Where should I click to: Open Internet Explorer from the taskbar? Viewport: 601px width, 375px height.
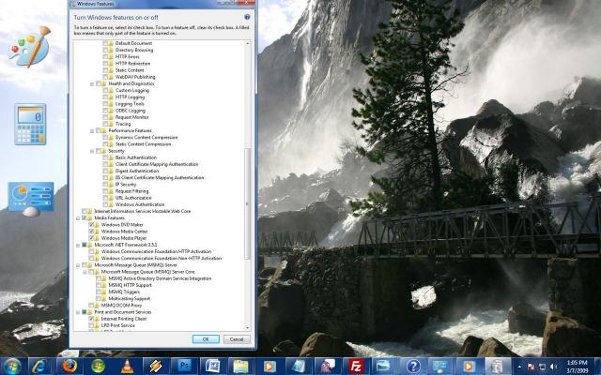[40, 365]
